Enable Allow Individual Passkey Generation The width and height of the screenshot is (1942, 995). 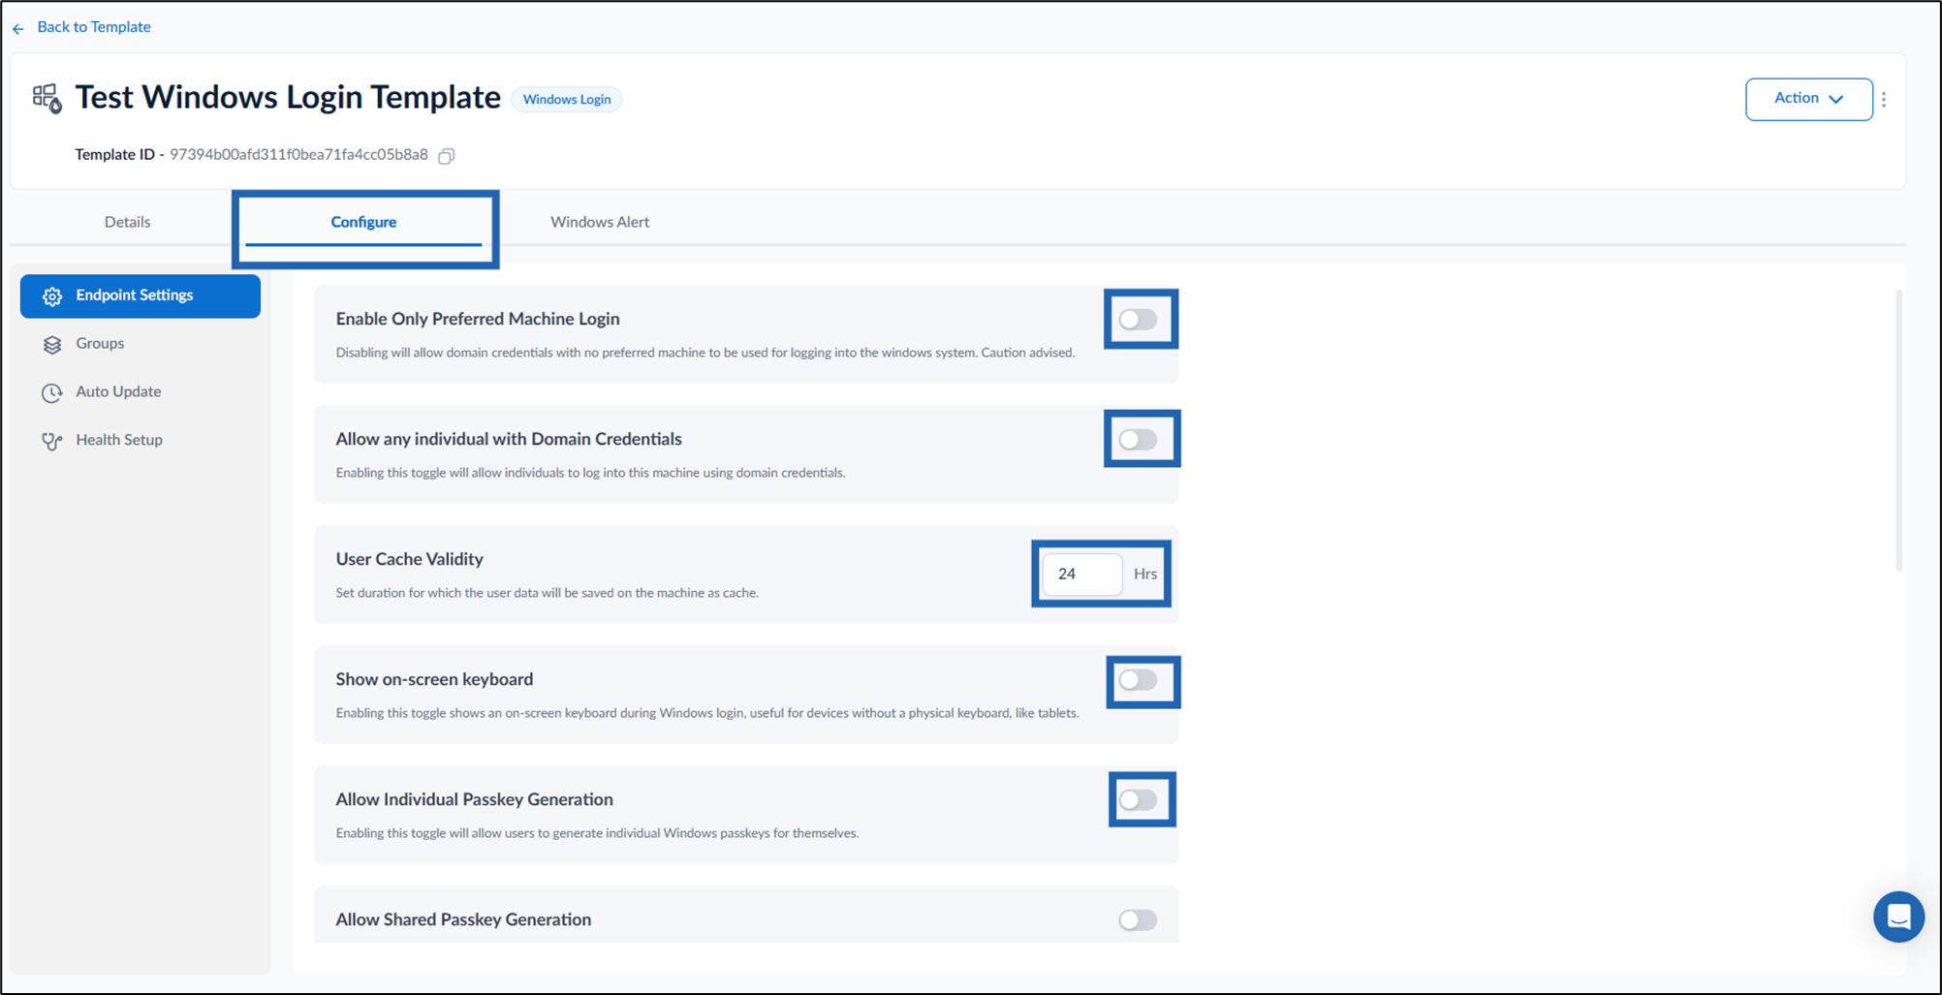point(1138,800)
